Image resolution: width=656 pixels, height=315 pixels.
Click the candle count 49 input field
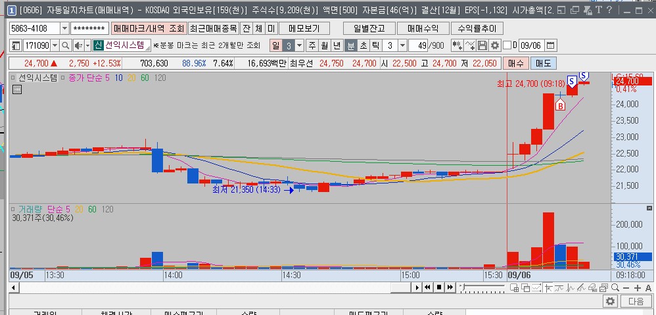(x=417, y=45)
